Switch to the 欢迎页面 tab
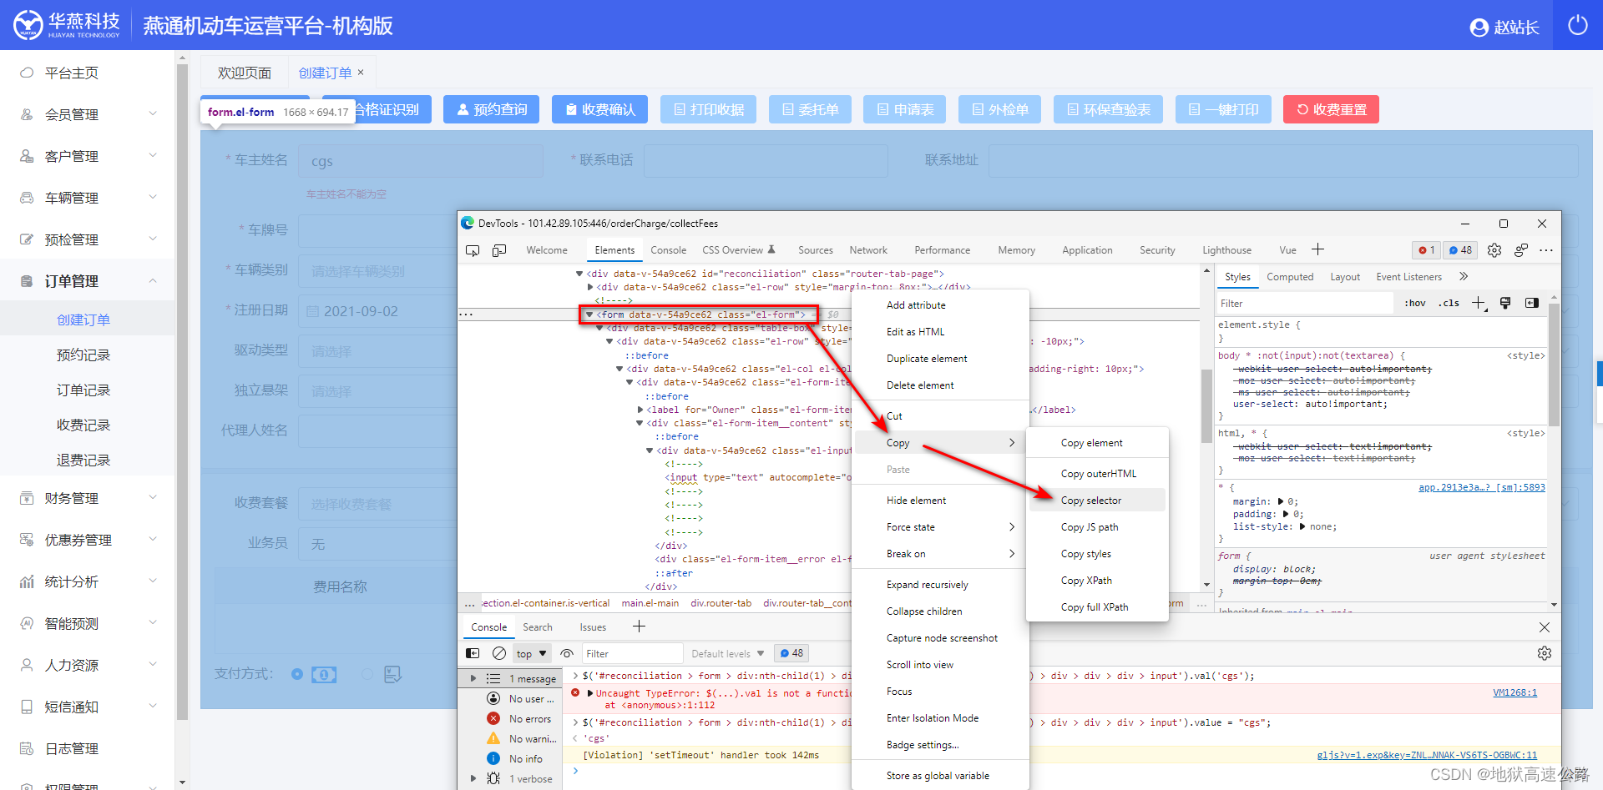 (244, 73)
